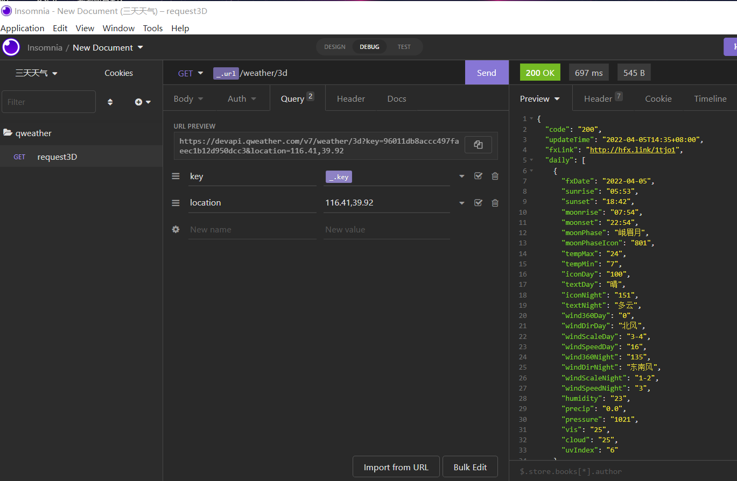Collapse the JSON object at line 6
The height and width of the screenshot is (481, 737).
pyautogui.click(x=531, y=171)
